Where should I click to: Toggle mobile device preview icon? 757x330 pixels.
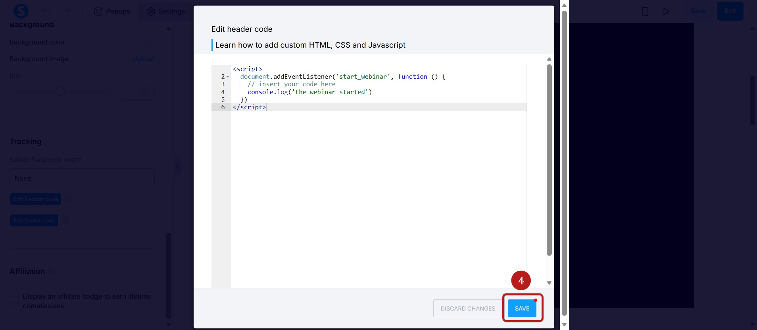(645, 12)
